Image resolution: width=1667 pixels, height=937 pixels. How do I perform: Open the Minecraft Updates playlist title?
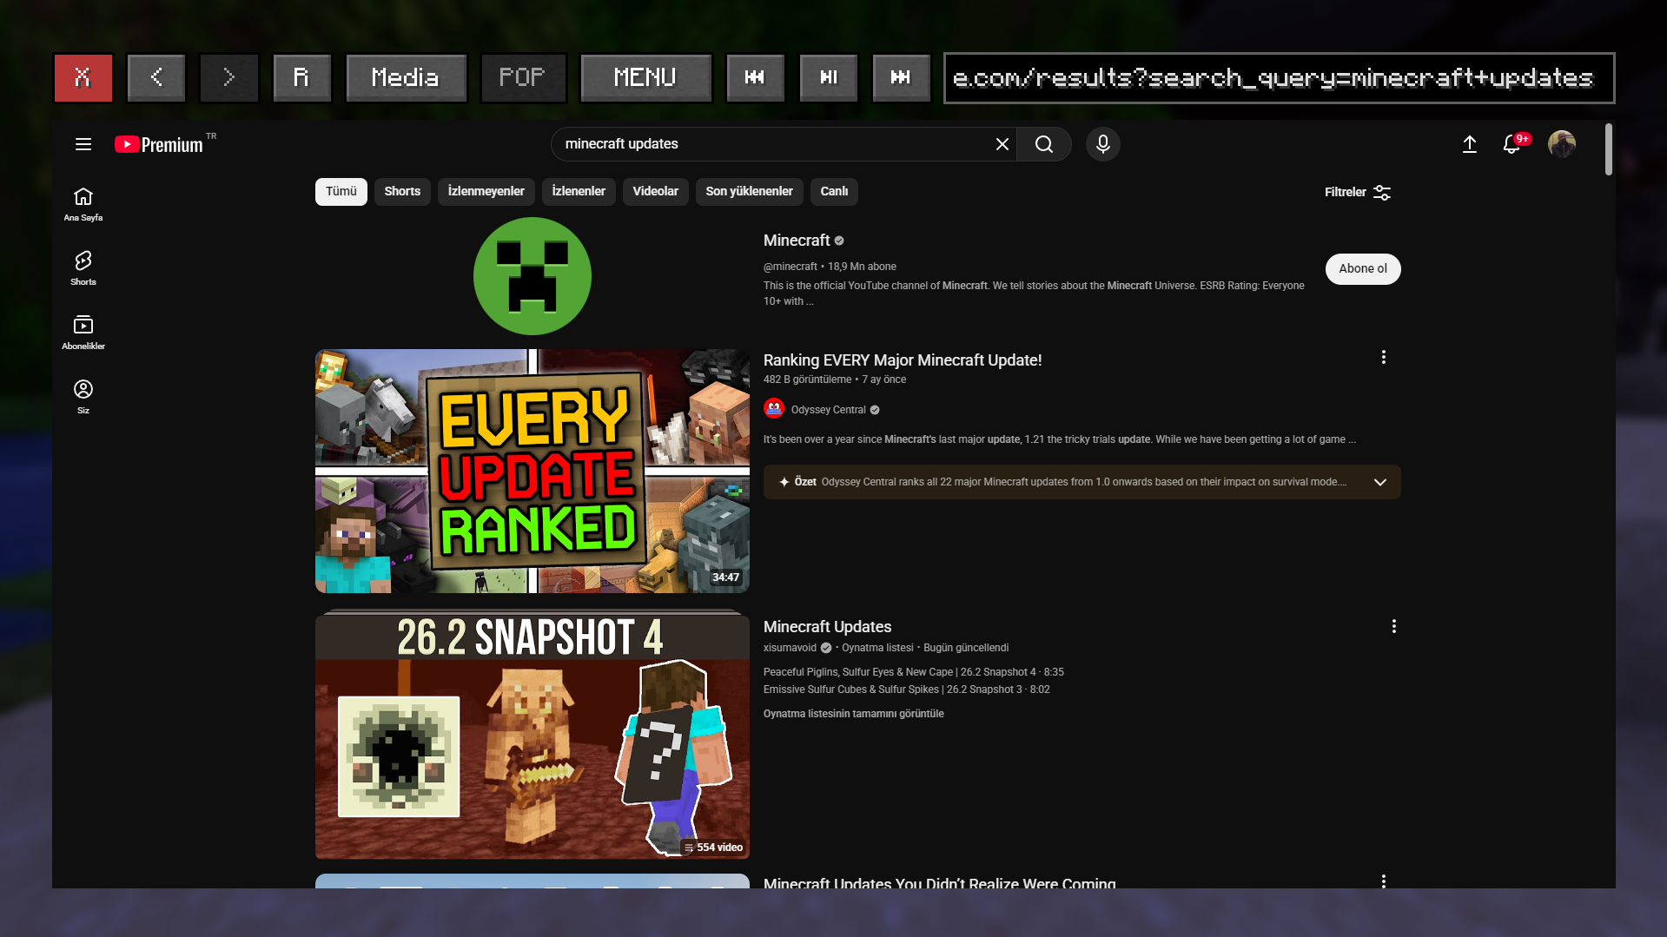pos(828,627)
